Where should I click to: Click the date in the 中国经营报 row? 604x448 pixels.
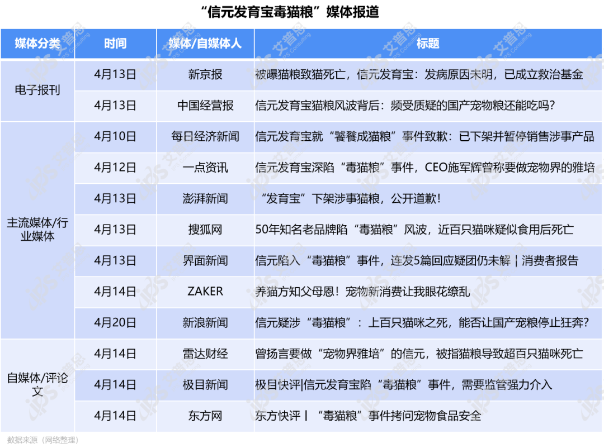(115, 106)
